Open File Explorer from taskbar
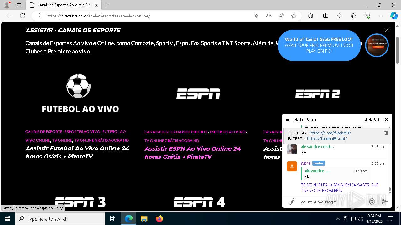This screenshot has height=225, width=401. (x=144, y=219)
